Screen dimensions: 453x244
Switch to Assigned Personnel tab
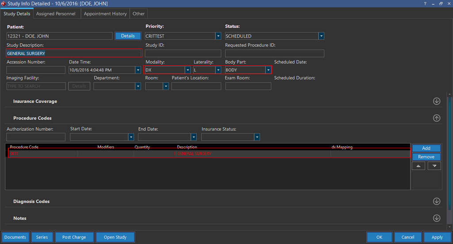click(x=56, y=14)
